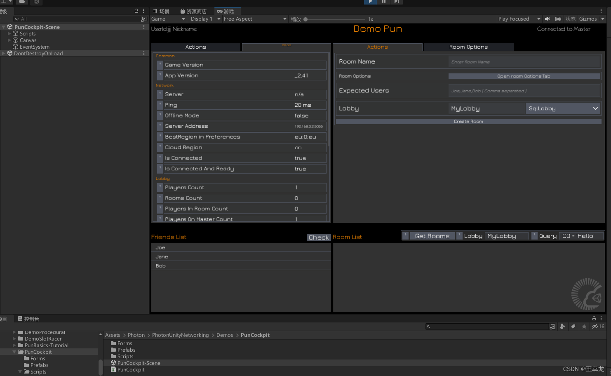
Task: Open the Free Aspect dropdown
Action: 255,19
